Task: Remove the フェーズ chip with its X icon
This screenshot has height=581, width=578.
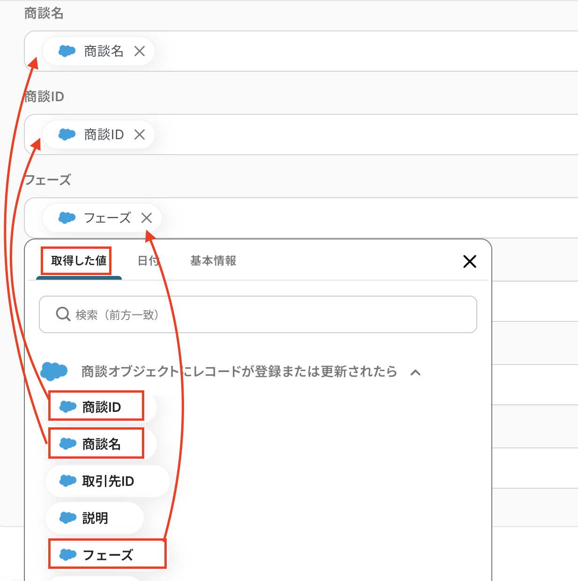Action: click(147, 218)
